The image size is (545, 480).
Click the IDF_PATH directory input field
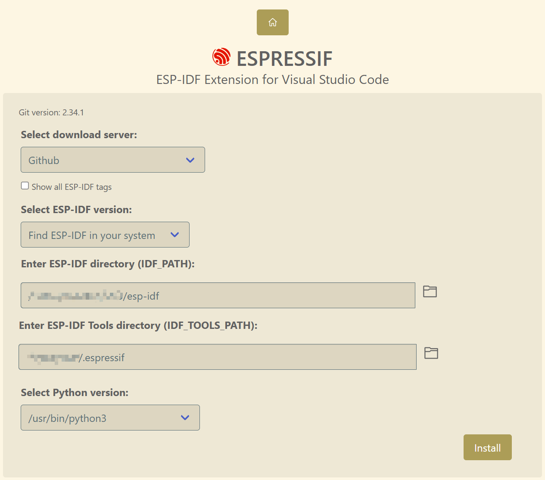click(x=218, y=295)
